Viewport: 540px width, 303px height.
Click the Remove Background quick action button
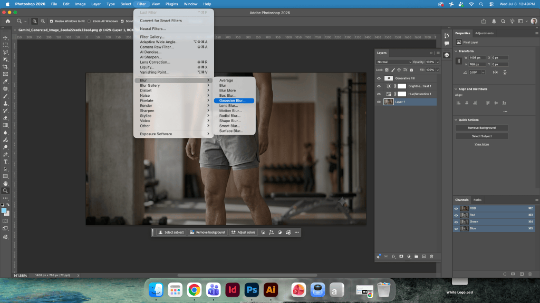point(481,128)
